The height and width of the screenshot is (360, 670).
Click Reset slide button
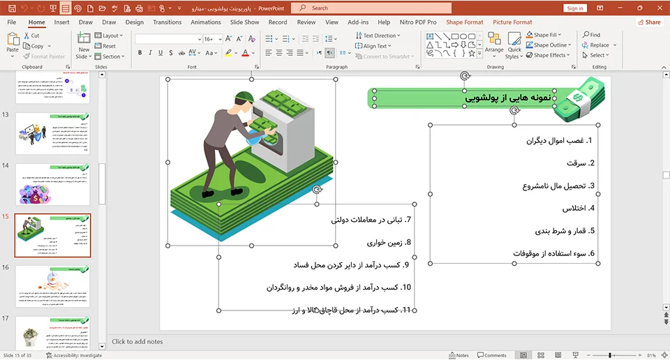pos(105,46)
